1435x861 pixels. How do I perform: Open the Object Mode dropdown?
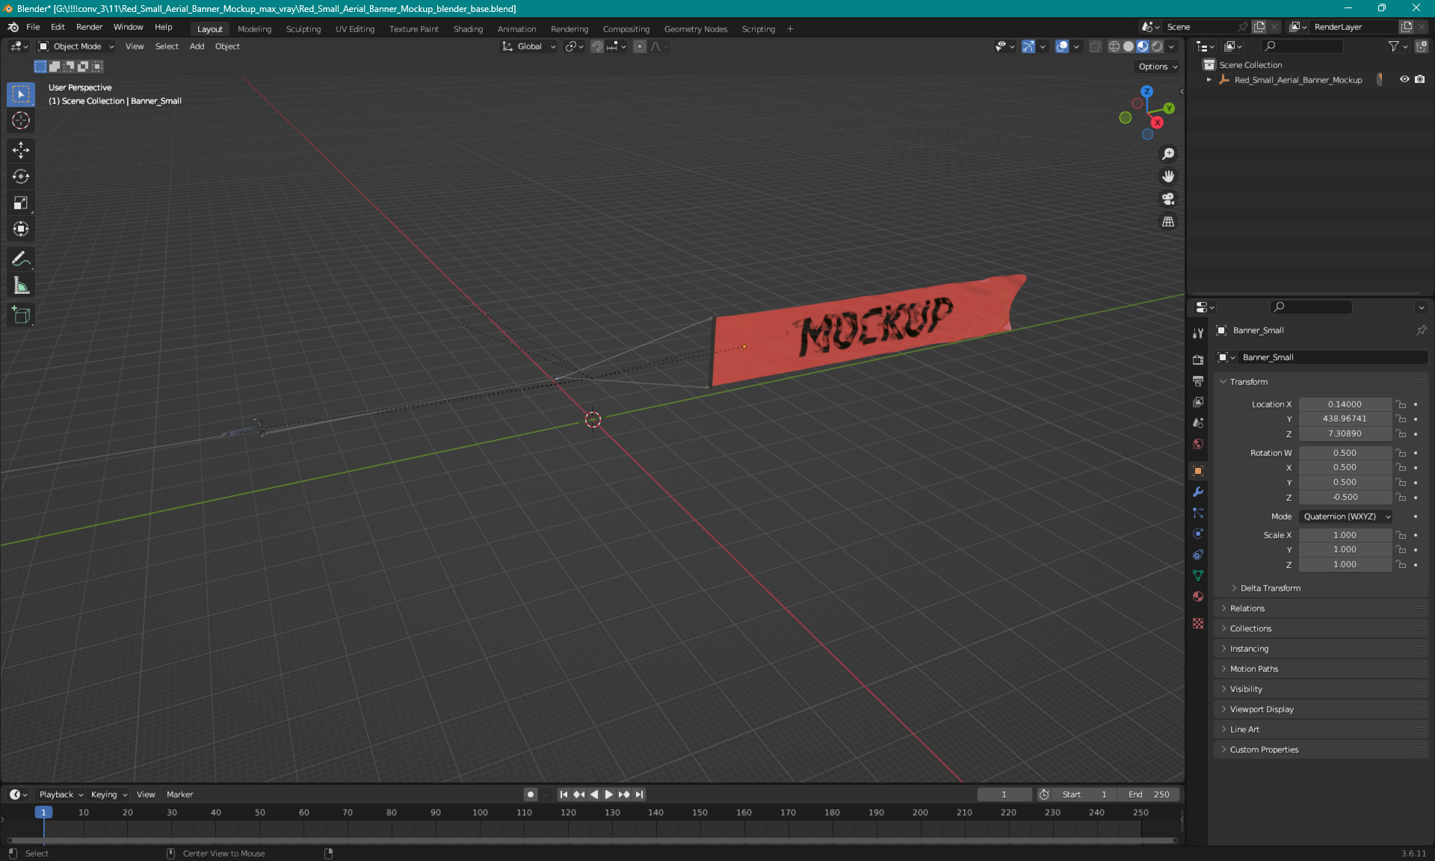point(76,46)
